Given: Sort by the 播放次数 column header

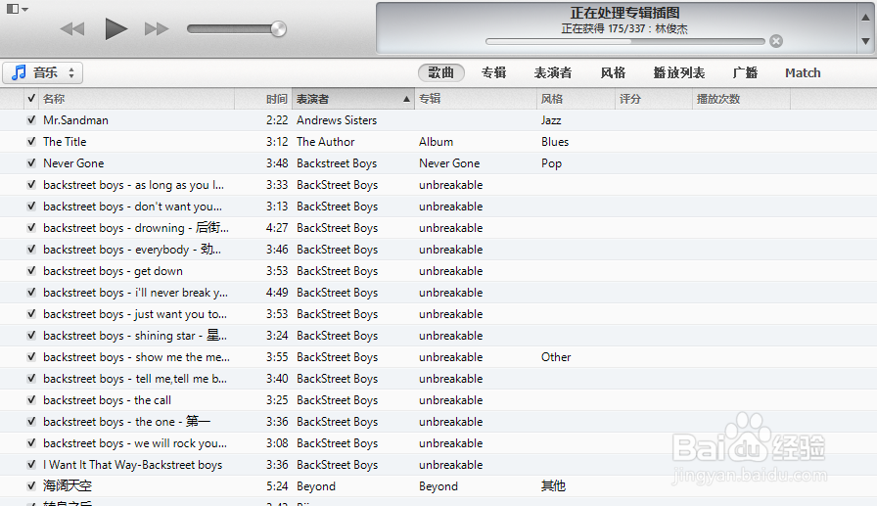Looking at the screenshot, I should point(741,99).
